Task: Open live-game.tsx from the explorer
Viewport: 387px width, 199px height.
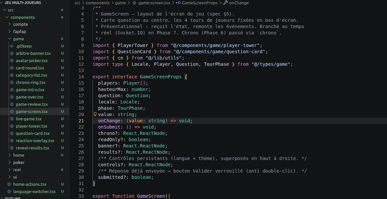Action: point(29,119)
